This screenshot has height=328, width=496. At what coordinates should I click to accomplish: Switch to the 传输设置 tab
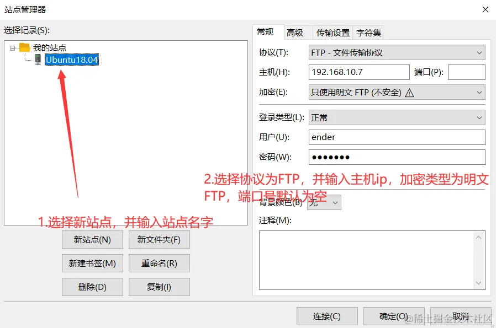333,33
